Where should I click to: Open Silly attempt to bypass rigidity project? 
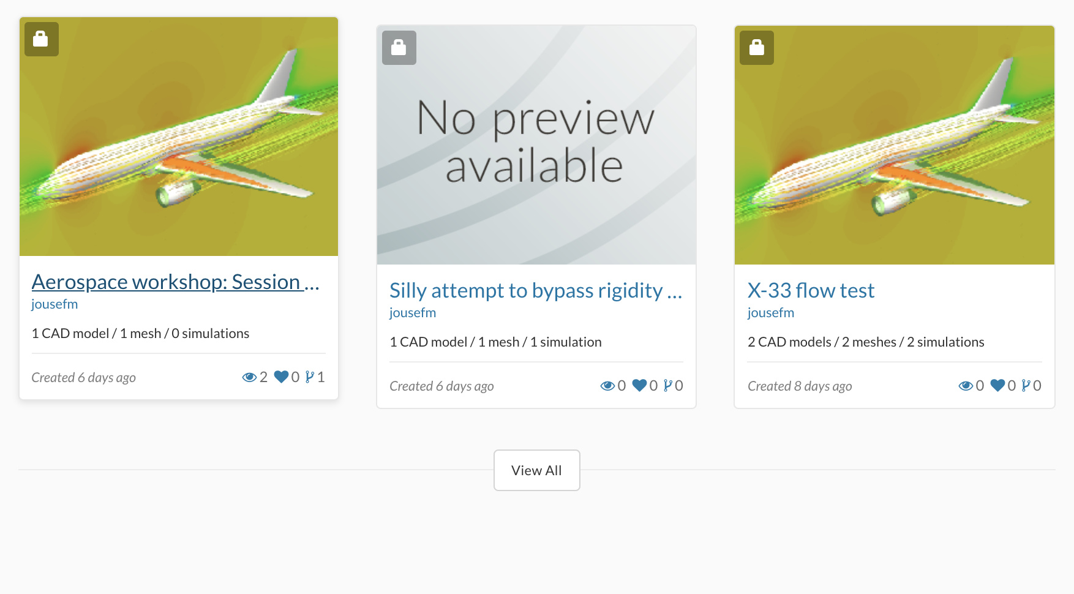click(x=535, y=291)
